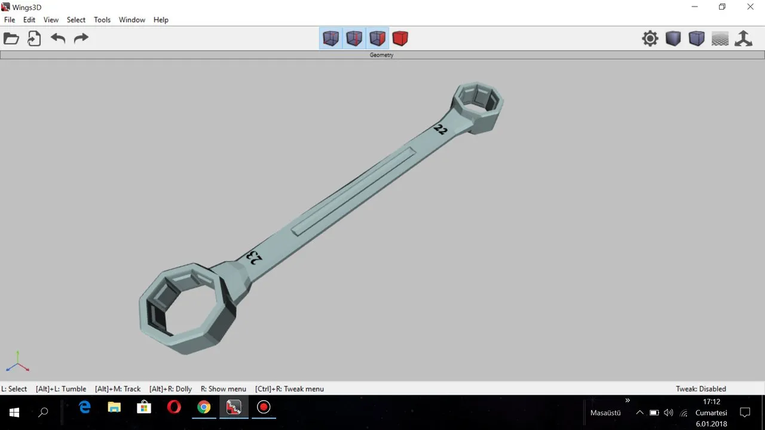
Task: Select Vertex selection mode cube
Action: click(x=331, y=38)
